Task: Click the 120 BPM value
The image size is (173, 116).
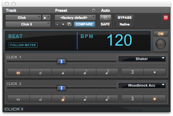Action: coord(120,40)
